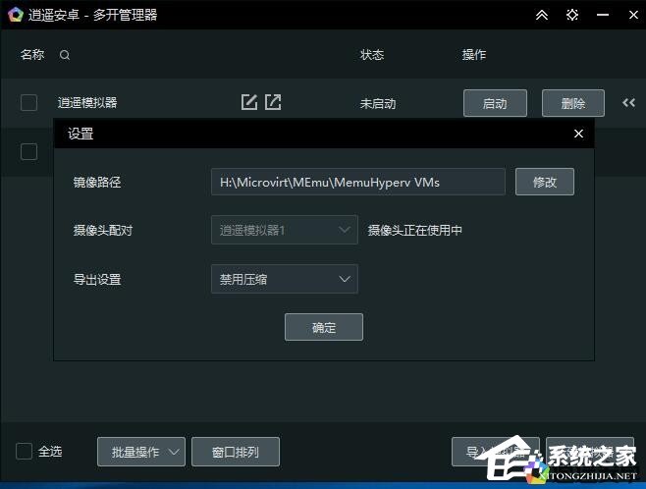Viewport: 646px width, 489px height.
Task: Click the 状态 column header
Action: click(x=372, y=55)
